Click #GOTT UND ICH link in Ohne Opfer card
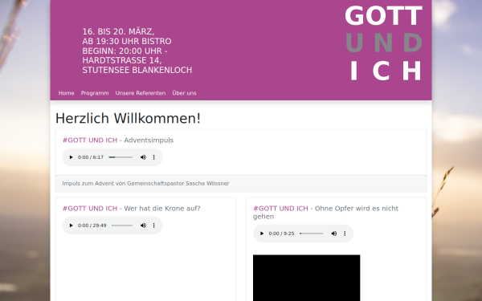Image resolution: width=482 pixels, height=301 pixels. (280, 209)
